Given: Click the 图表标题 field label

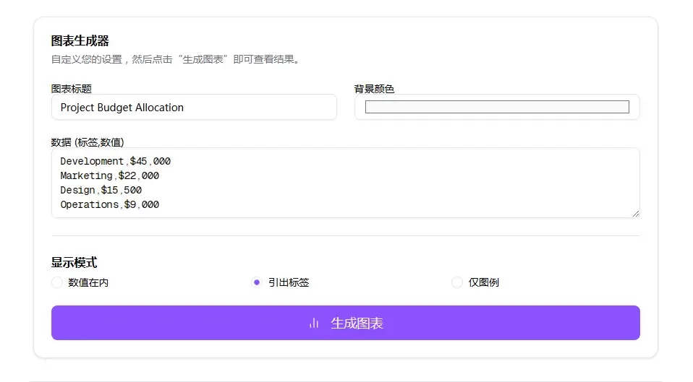Looking at the screenshot, I should (x=71, y=89).
